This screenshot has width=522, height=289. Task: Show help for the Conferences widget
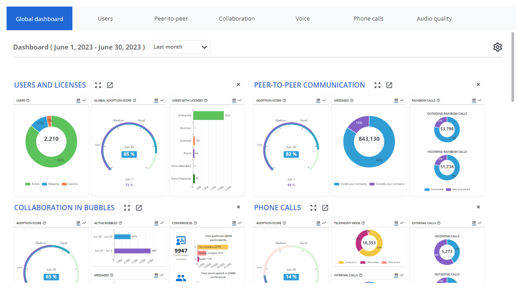[195, 223]
